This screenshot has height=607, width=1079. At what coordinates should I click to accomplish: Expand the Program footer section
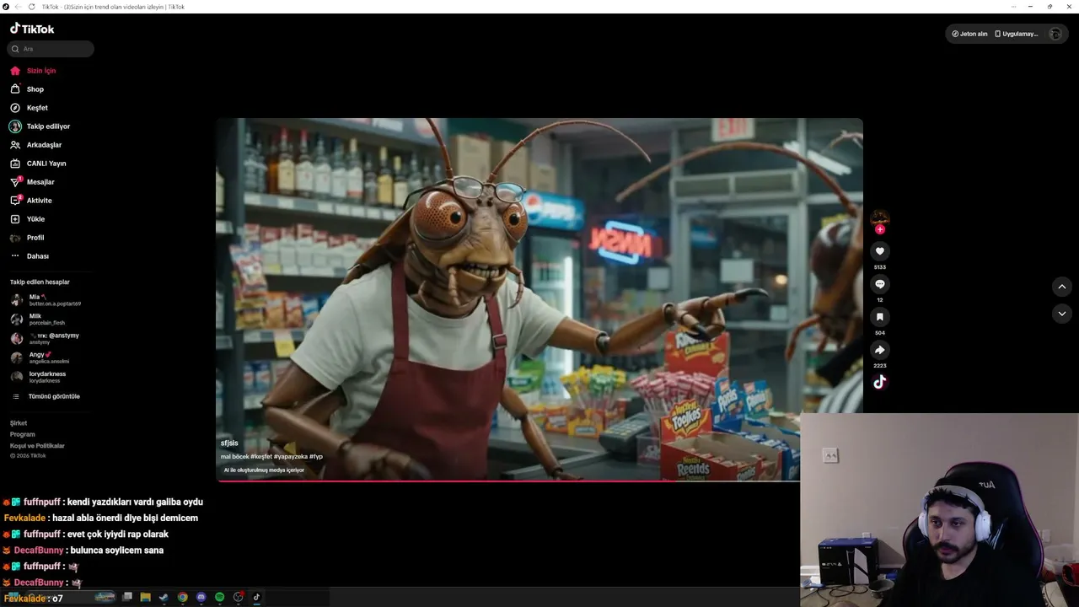[23, 434]
